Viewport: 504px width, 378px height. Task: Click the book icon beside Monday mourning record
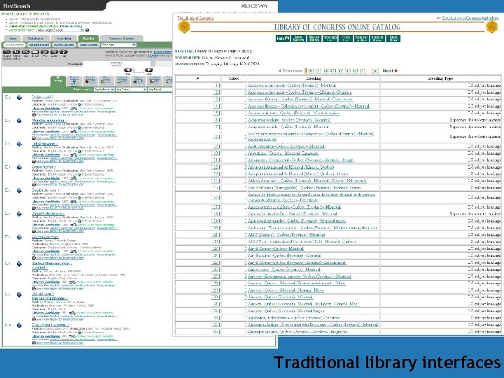pos(20,120)
